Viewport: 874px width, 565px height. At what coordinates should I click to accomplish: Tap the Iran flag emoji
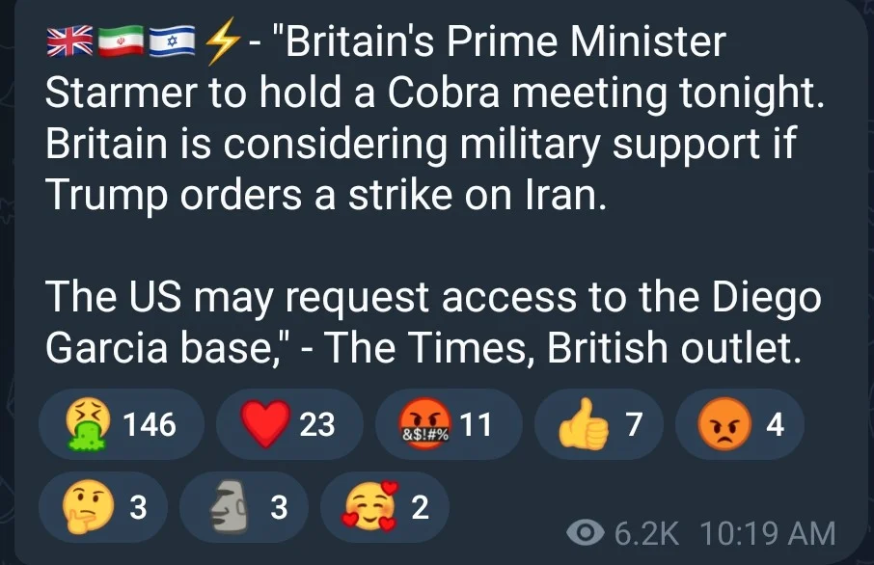(x=121, y=41)
